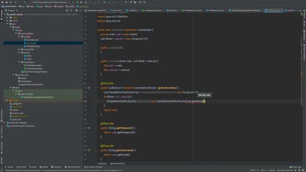The width and height of the screenshot is (306, 172).
Task: Click the Search Everywhere magnifier icon
Action: click(x=144, y=2)
